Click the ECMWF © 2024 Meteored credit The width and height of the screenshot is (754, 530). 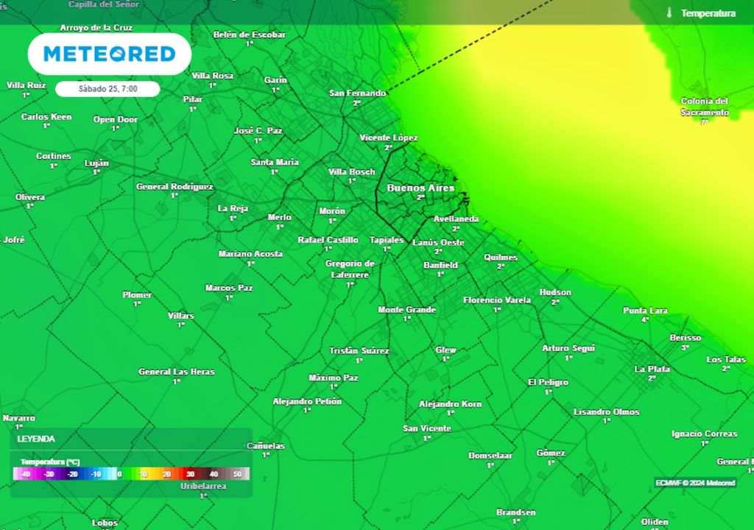point(695,483)
